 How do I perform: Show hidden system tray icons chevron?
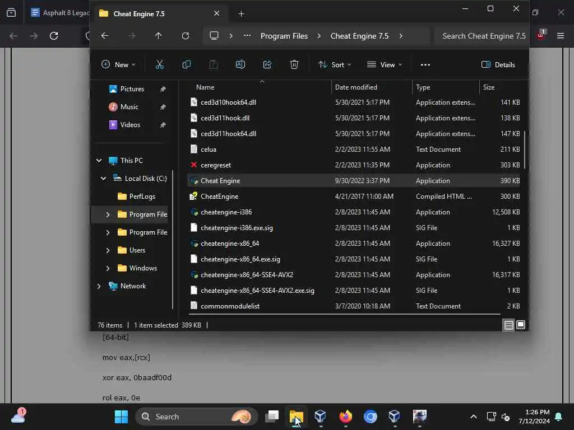473,417
